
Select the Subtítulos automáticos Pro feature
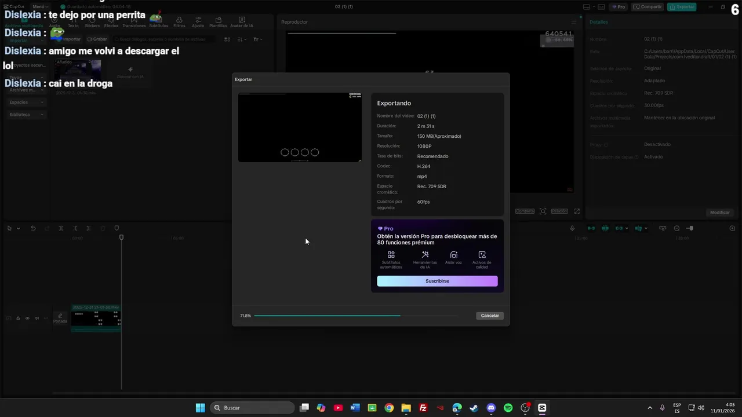pos(391,260)
